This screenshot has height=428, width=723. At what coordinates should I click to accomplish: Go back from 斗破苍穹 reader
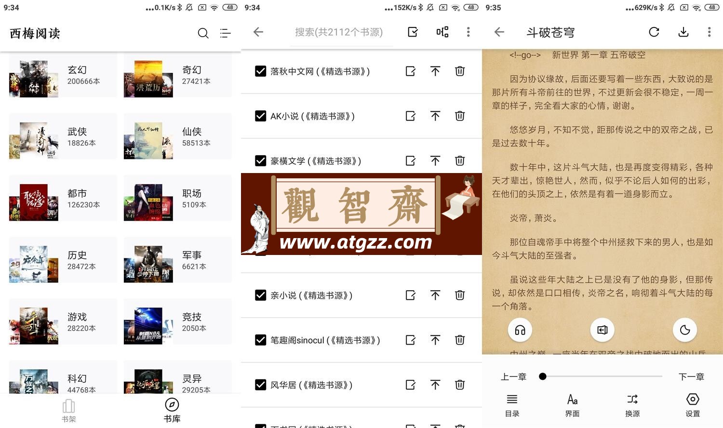tap(499, 32)
